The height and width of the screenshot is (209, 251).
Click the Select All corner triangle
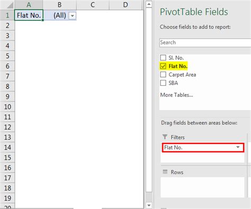click(10, 5)
